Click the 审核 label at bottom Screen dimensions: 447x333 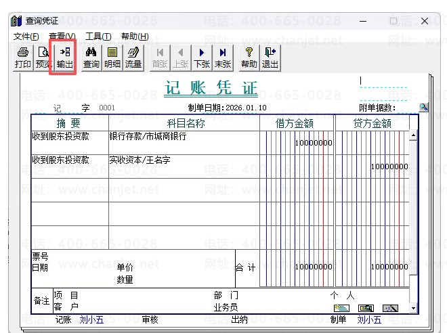tap(150, 319)
